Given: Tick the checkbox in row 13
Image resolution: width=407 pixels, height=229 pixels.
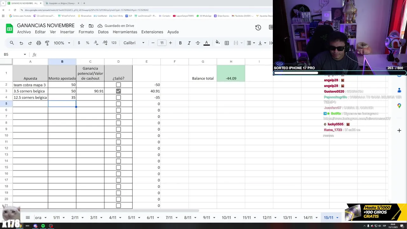Looking at the screenshot, I should [118, 155].
